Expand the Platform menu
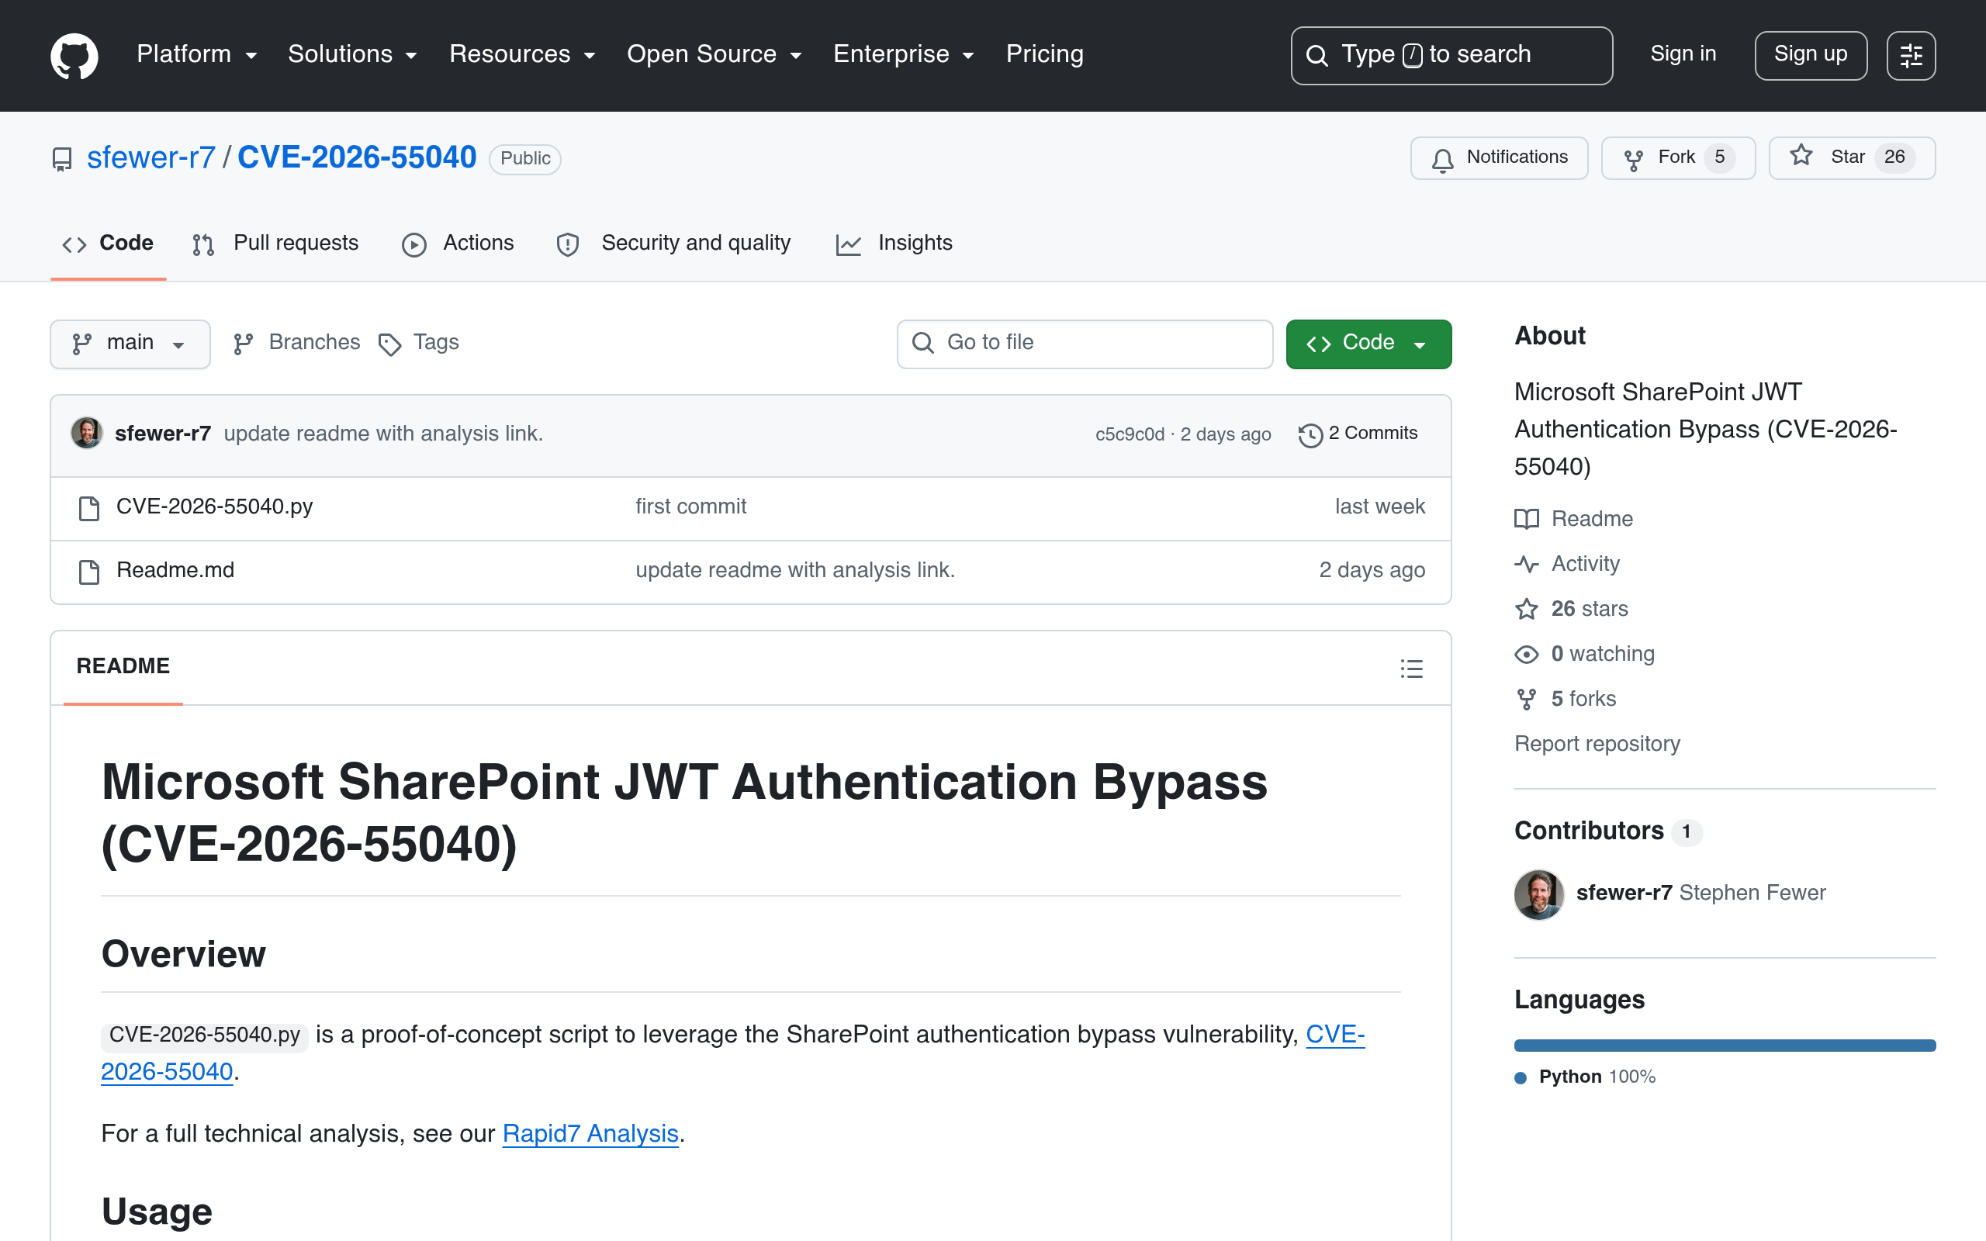This screenshot has width=1986, height=1241. tap(197, 54)
